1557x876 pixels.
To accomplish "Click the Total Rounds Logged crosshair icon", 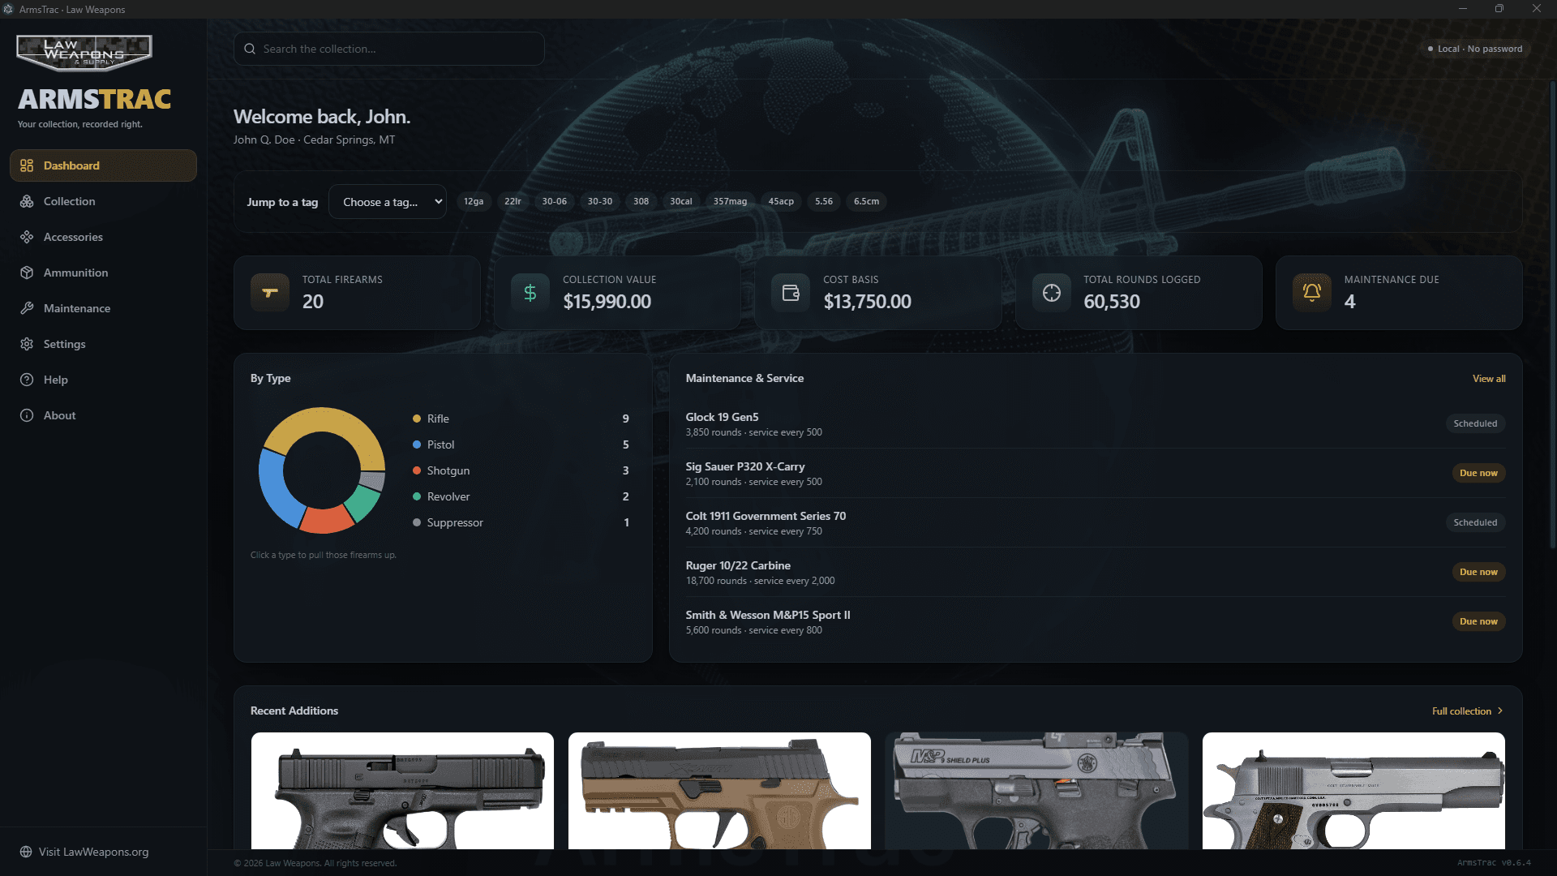I will 1052,293.
